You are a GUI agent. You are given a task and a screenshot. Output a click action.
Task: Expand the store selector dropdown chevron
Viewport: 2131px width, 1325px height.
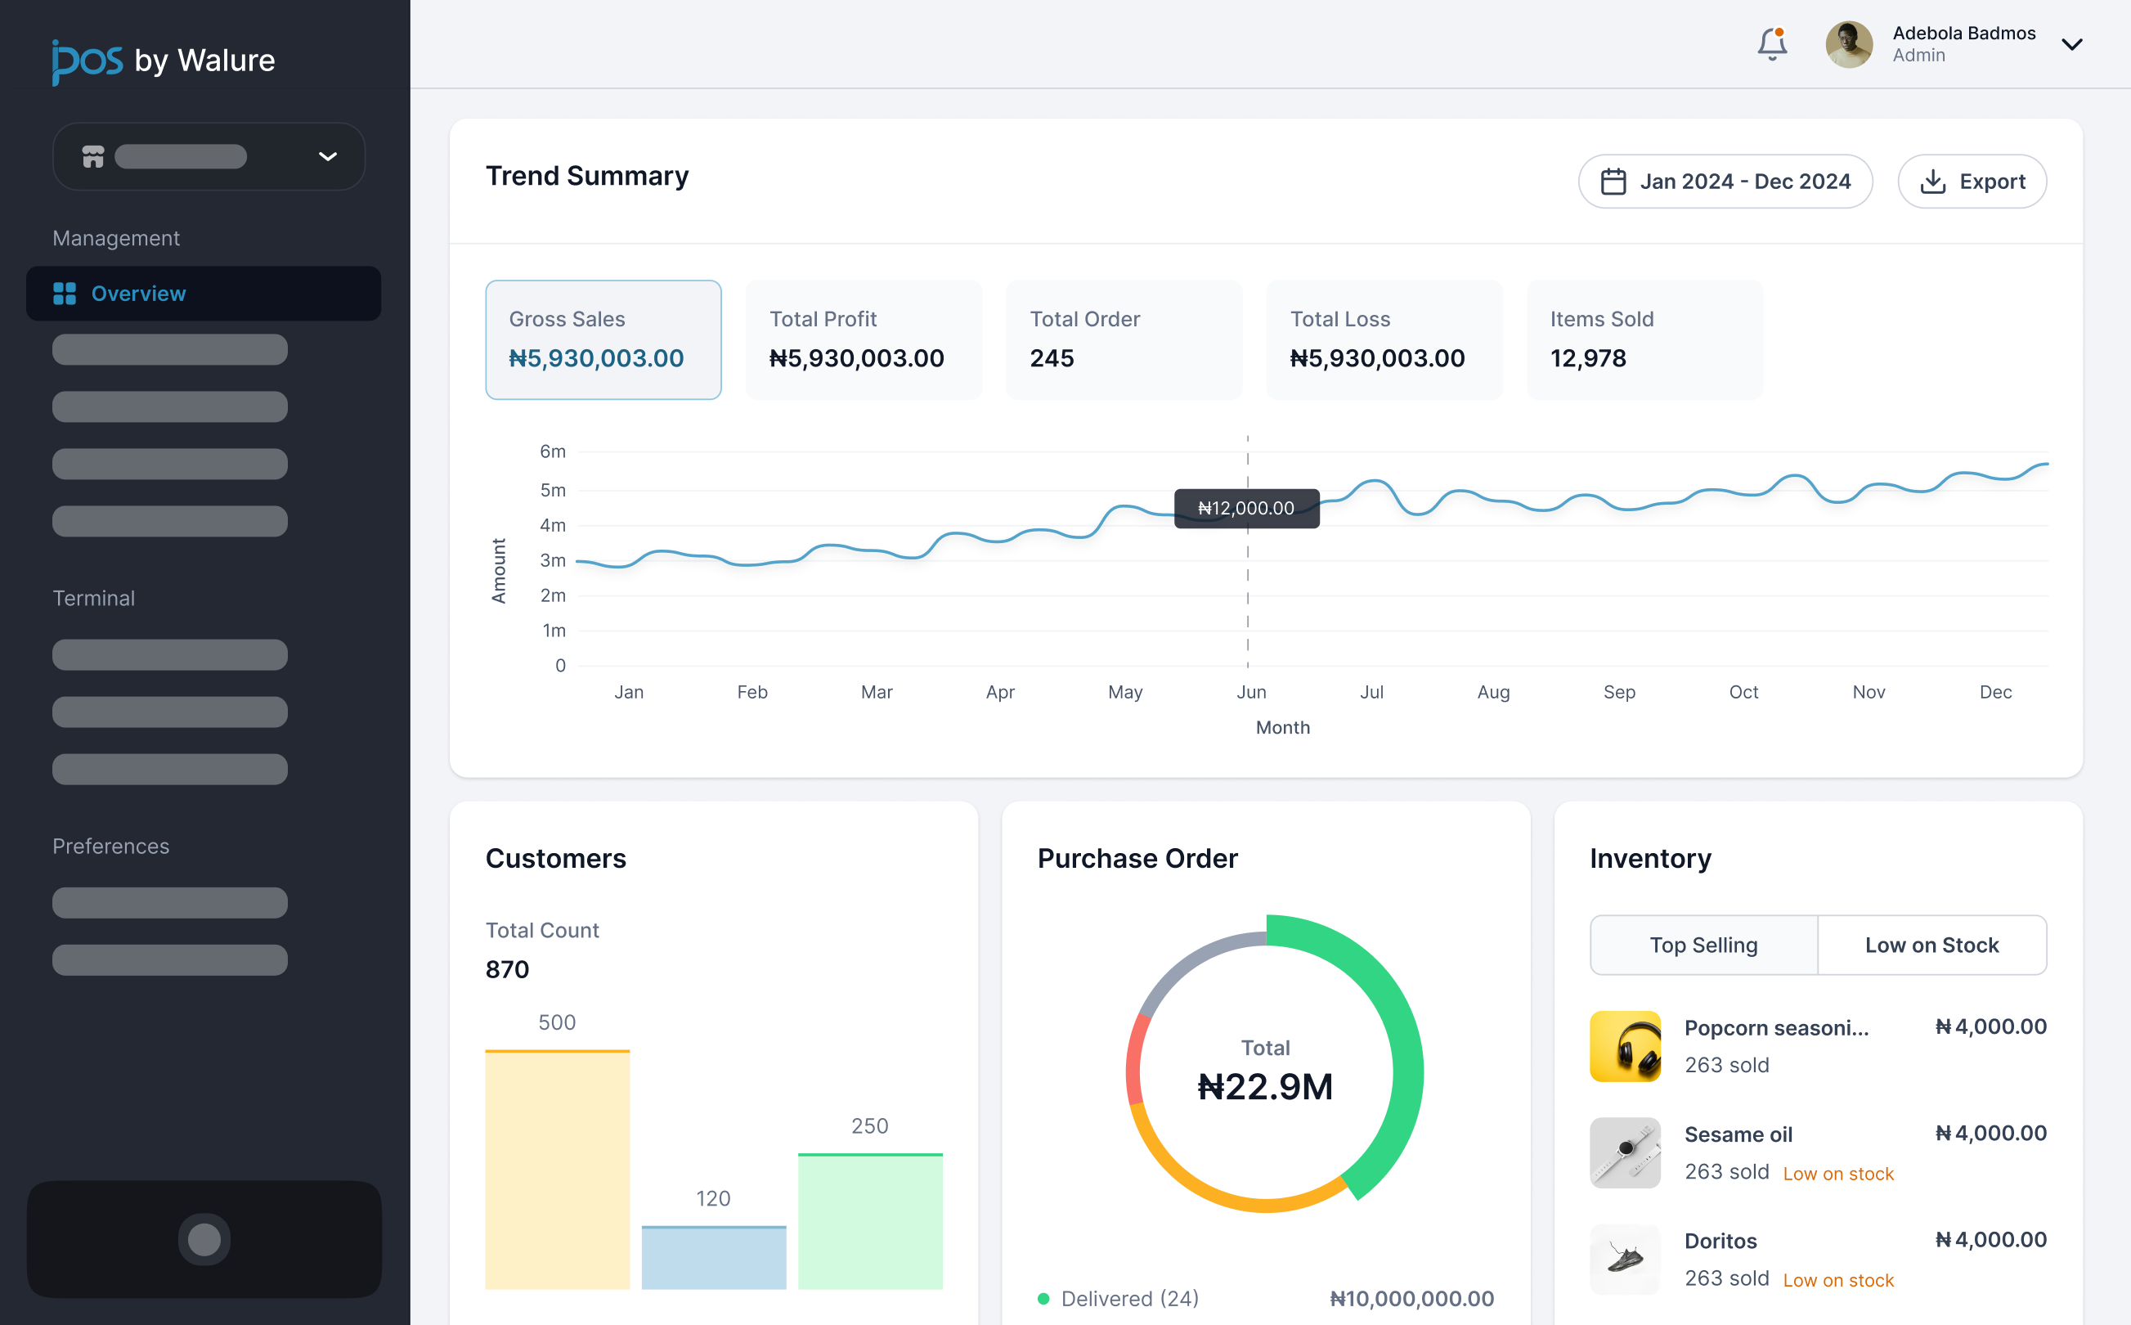click(328, 157)
